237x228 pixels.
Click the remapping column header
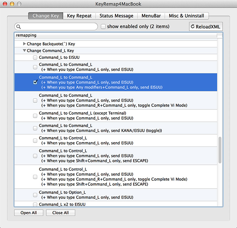pyautogui.click(x=116, y=35)
